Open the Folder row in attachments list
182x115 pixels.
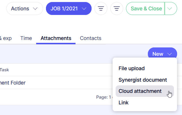13,83
